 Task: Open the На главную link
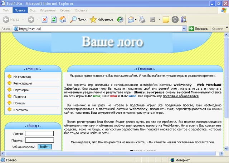point(22,77)
